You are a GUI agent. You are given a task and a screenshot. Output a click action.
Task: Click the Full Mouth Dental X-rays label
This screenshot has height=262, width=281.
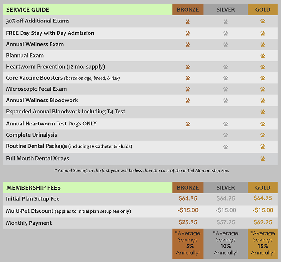click(x=37, y=158)
